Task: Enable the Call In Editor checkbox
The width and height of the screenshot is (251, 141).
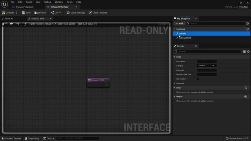Action: (198, 79)
